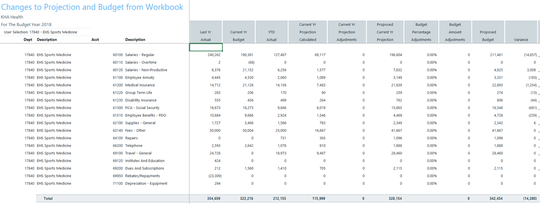The height and width of the screenshot is (204, 540).
Task: Select the Variance column header
Action: (521, 40)
